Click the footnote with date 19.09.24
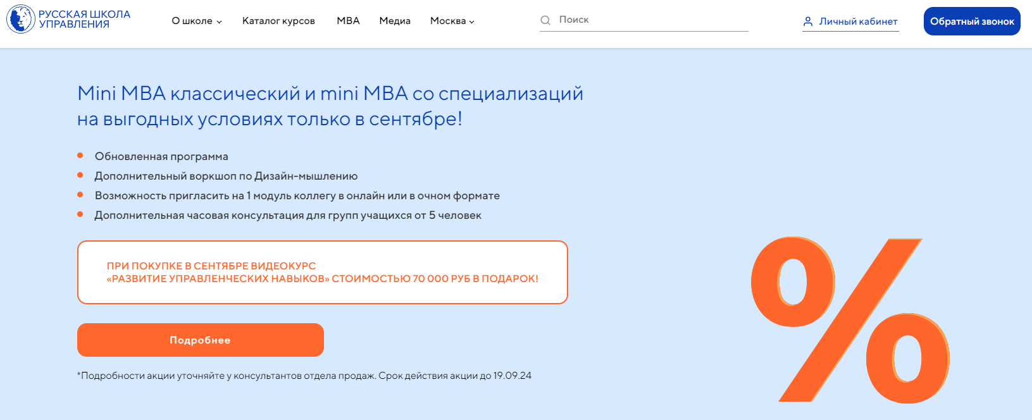 (304, 376)
